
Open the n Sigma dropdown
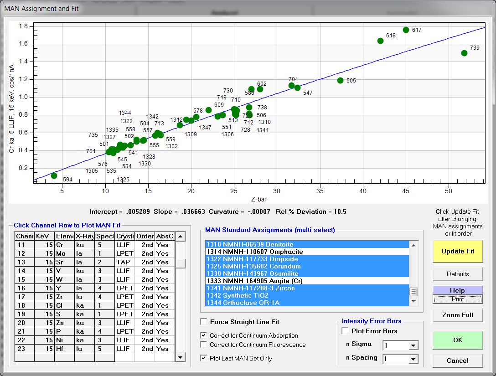coord(413,346)
